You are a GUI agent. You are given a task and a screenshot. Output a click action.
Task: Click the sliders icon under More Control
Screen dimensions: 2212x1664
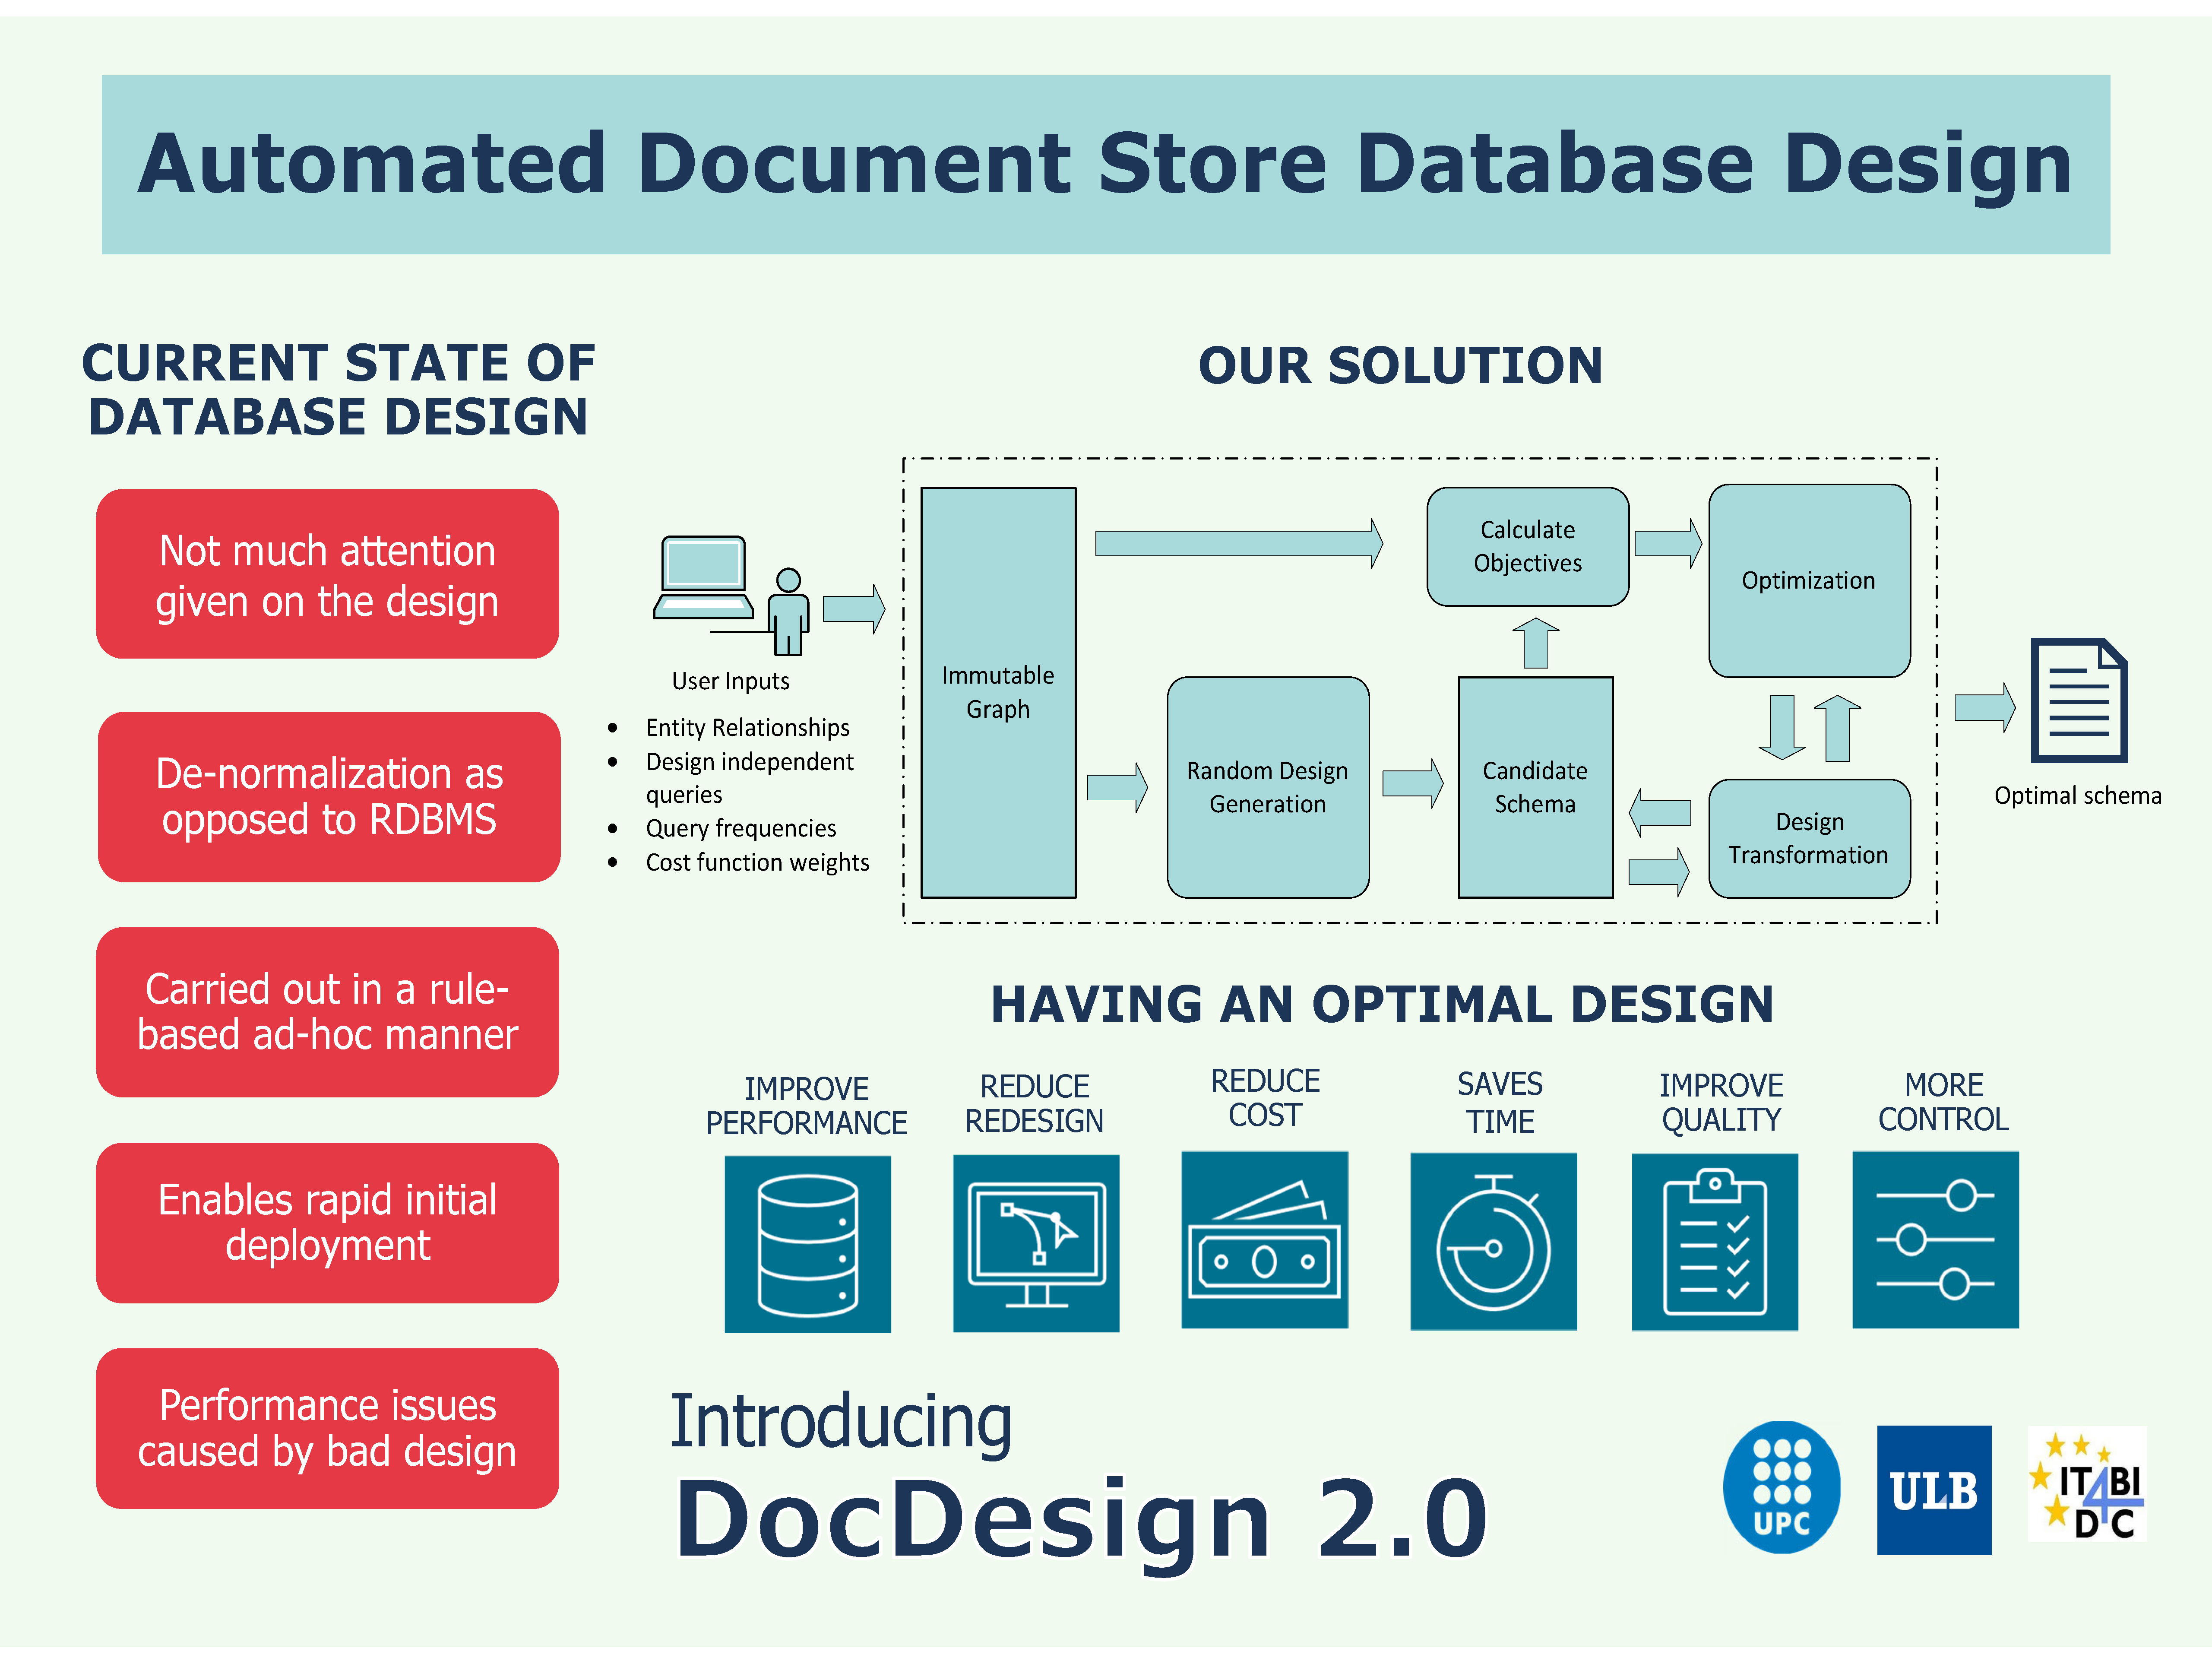click(1936, 1240)
